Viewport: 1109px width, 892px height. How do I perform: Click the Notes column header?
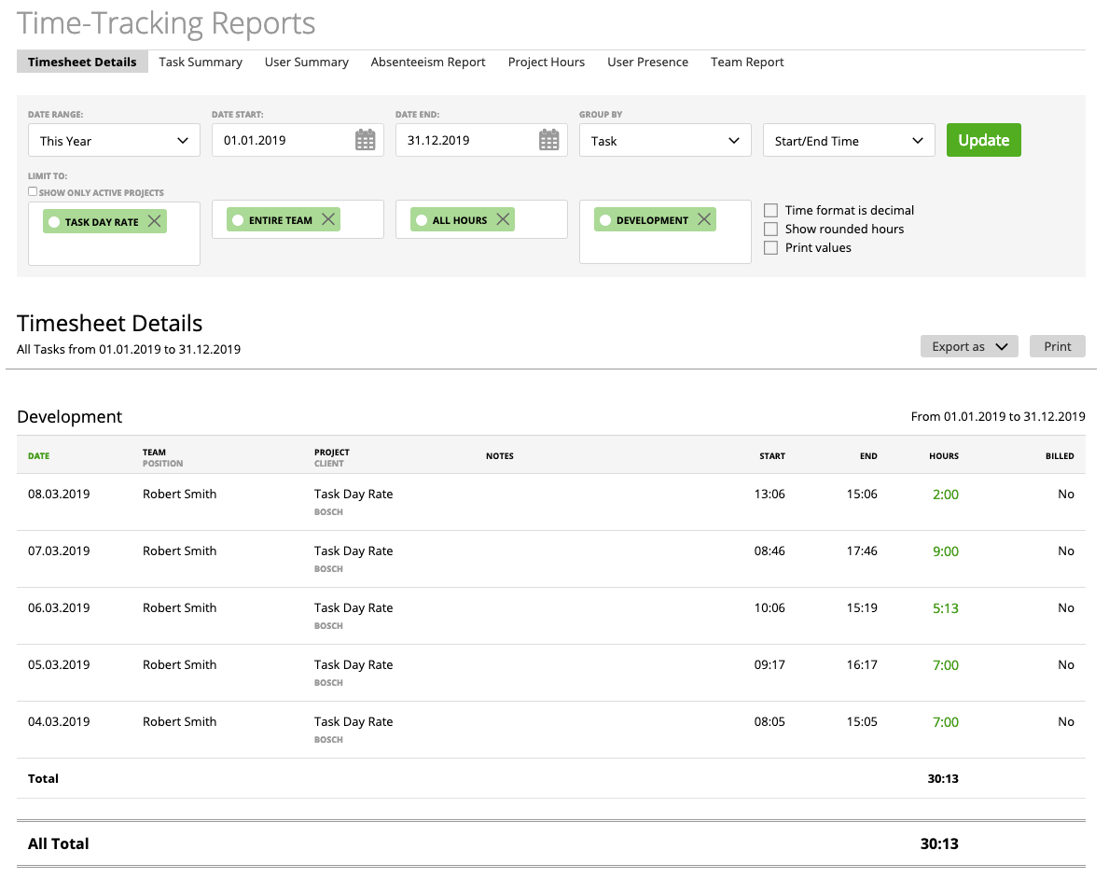499,456
